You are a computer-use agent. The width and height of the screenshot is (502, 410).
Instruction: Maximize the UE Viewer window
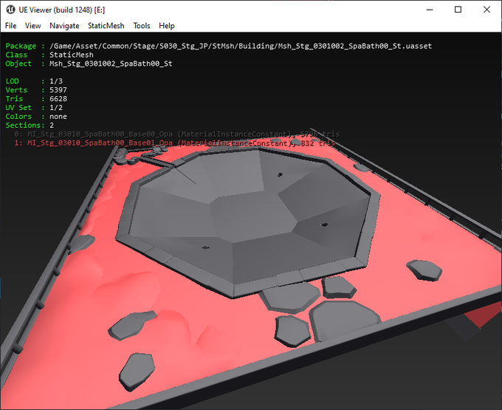[x=458, y=10]
